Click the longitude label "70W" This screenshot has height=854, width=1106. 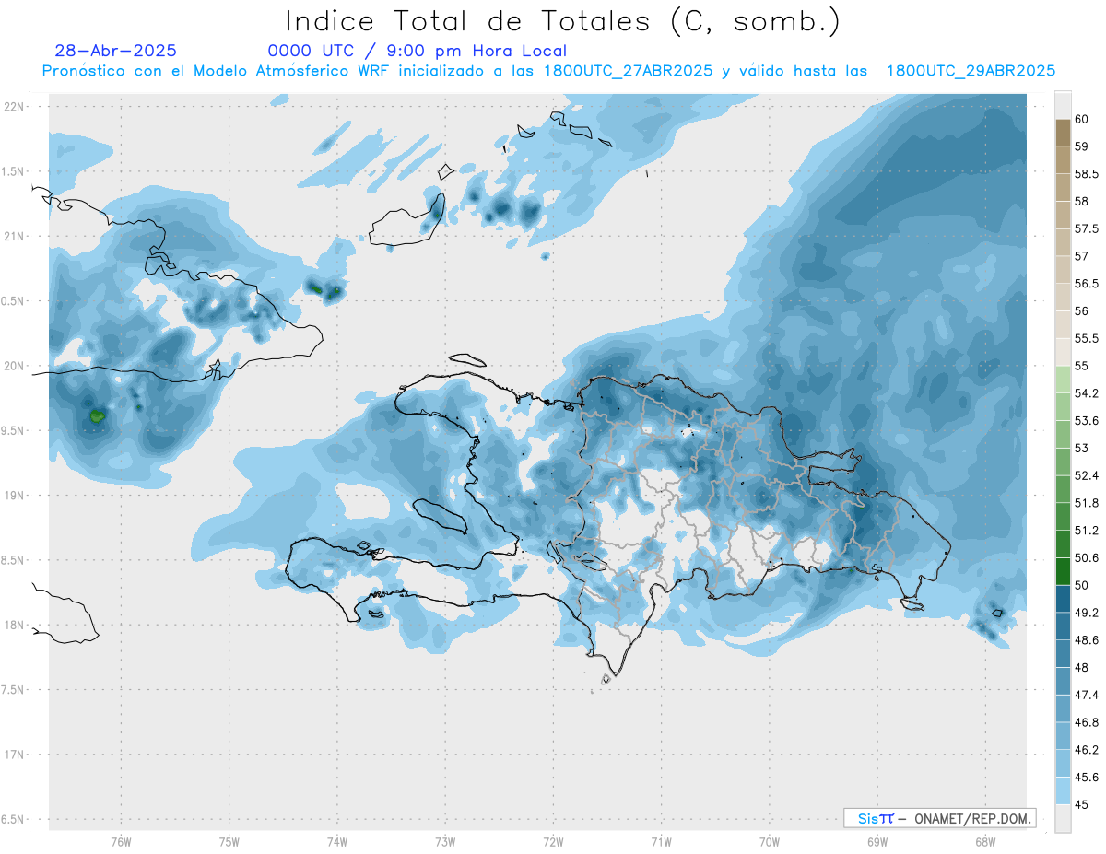pos(770,841)
